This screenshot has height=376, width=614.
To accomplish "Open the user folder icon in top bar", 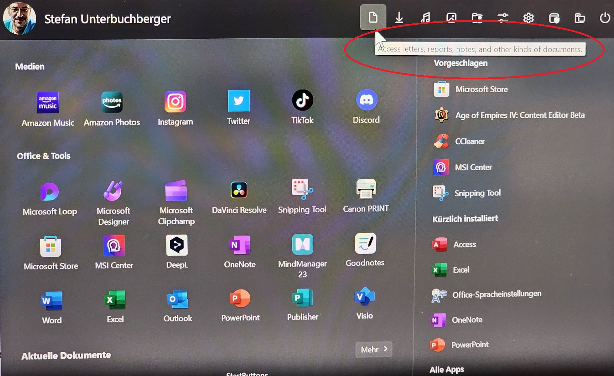I will coord(477,18).
